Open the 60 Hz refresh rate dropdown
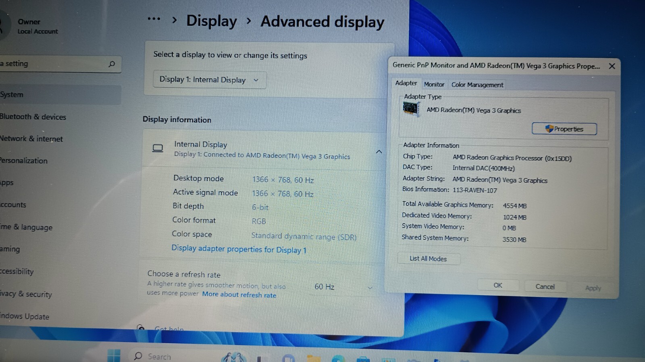645x362 pixels. point(343,287)
